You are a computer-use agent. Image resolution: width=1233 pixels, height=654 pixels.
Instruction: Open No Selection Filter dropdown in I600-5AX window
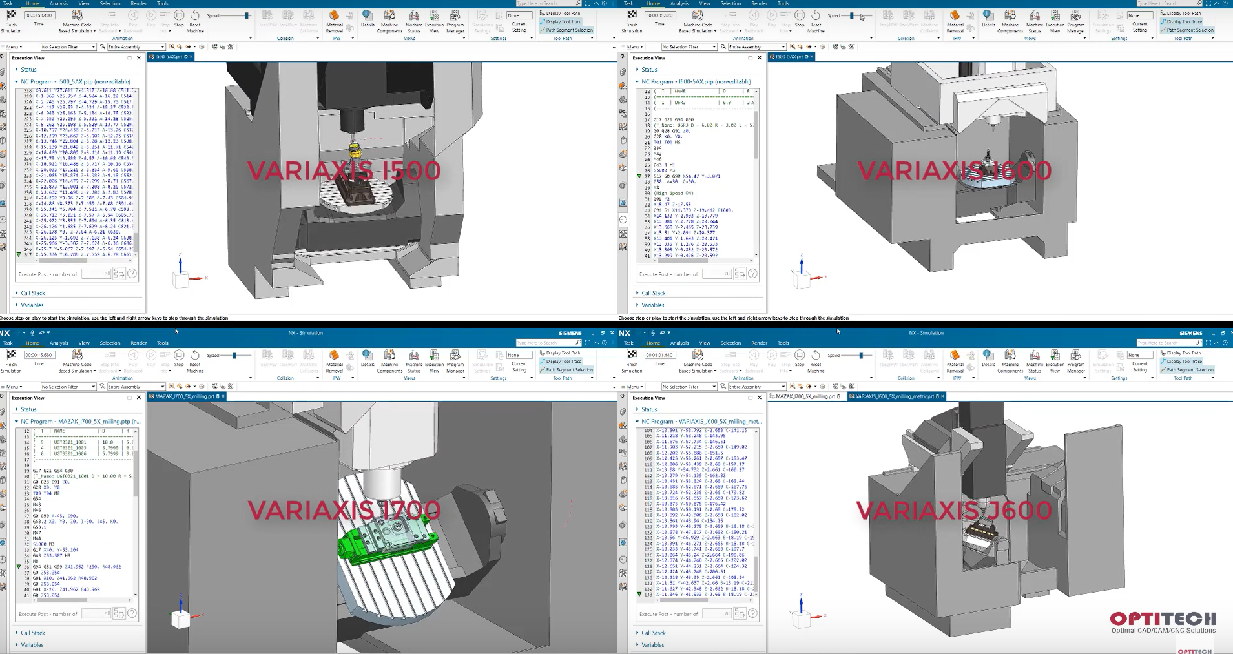tap(689, 46)
